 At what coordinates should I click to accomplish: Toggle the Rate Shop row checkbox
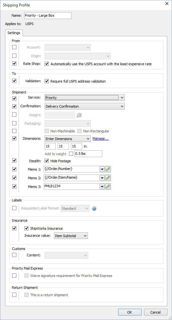tap(14, 64)
